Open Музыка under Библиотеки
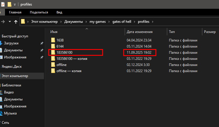 coord(10,113)
